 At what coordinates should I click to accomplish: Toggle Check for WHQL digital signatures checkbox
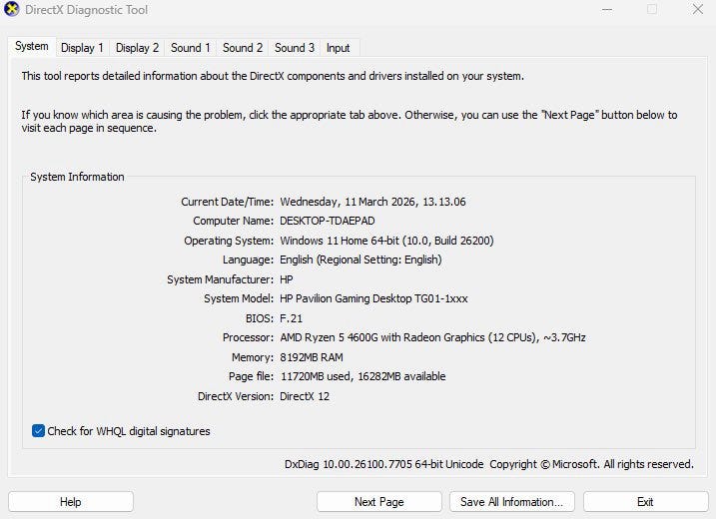pyautogui.click(x=38, y=430)
